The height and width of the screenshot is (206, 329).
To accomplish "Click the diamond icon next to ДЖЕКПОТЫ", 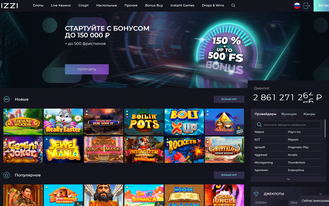I will click(256, 193).
